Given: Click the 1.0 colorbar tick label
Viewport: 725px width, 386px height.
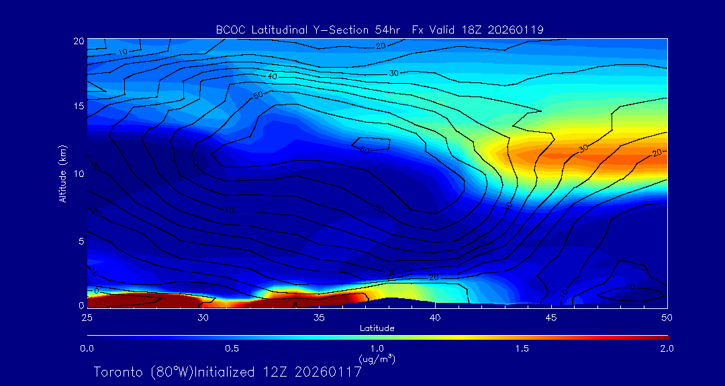Looking at the screenshot, I should click(377, 348).
